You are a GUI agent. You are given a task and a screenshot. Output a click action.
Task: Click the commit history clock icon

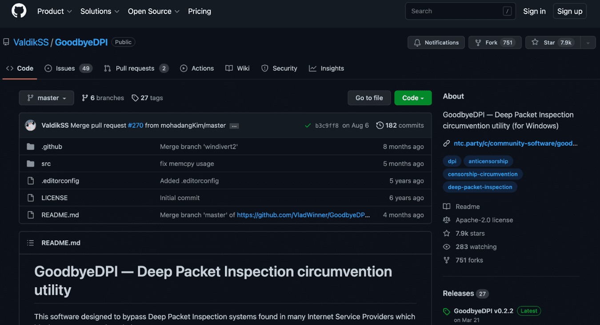click(x=380, y=125)
